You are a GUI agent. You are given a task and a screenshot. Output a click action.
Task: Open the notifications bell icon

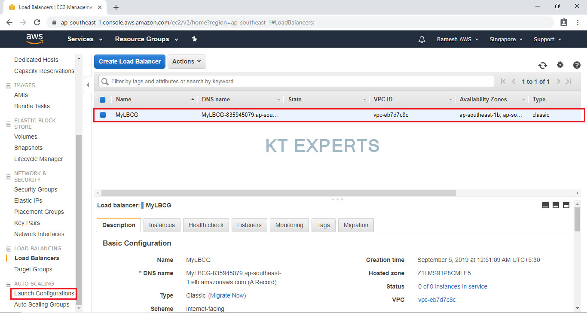(422, 39)
